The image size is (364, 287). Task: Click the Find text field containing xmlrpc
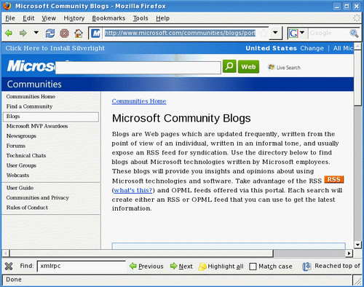pos(82,266)
